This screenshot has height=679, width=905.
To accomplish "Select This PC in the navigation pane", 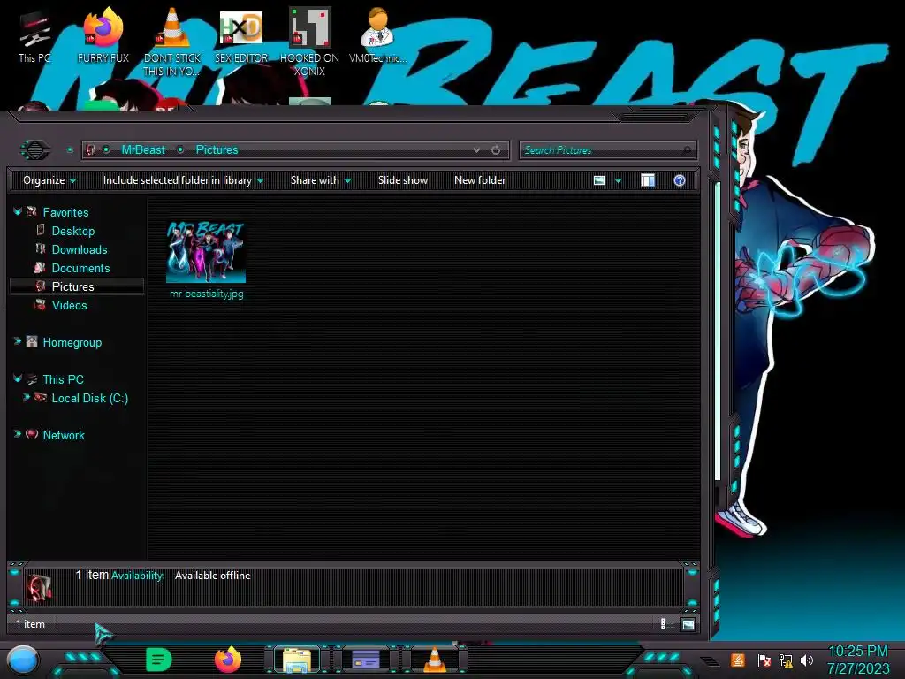I will pyautogui.click(x=64, y=379).
